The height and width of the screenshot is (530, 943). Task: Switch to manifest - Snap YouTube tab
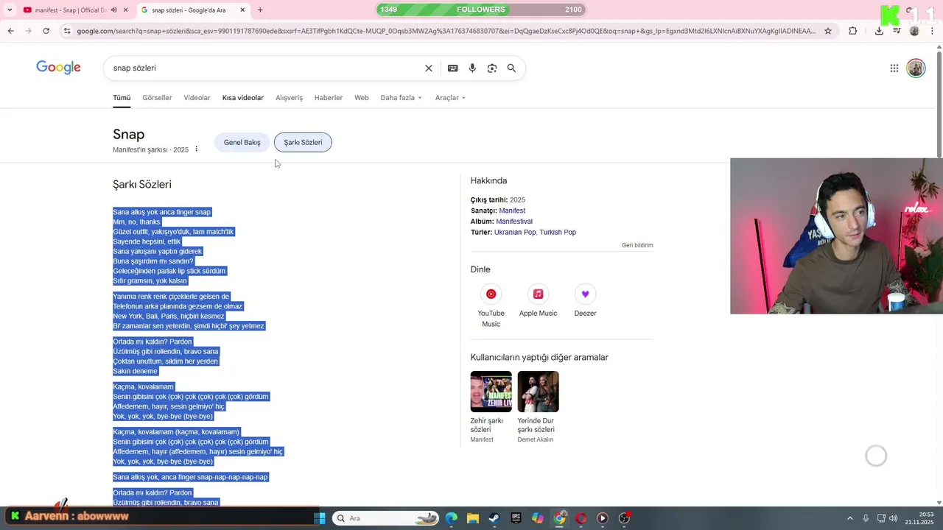click(x=70, y=10)
